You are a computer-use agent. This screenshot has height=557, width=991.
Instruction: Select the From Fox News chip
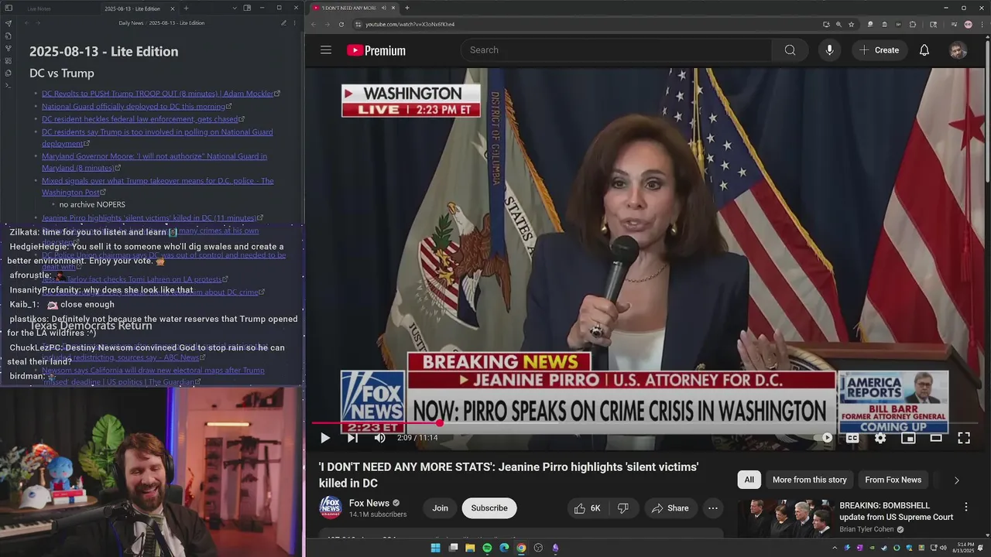pos(893,480)
